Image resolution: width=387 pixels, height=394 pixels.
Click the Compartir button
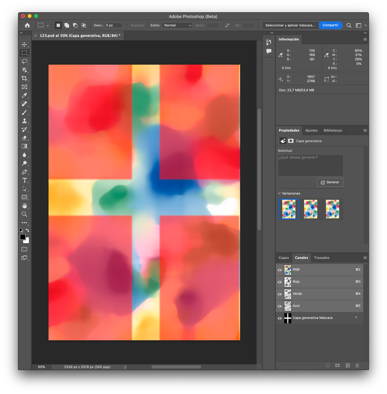pyautogui.click(x=331, y=25)
